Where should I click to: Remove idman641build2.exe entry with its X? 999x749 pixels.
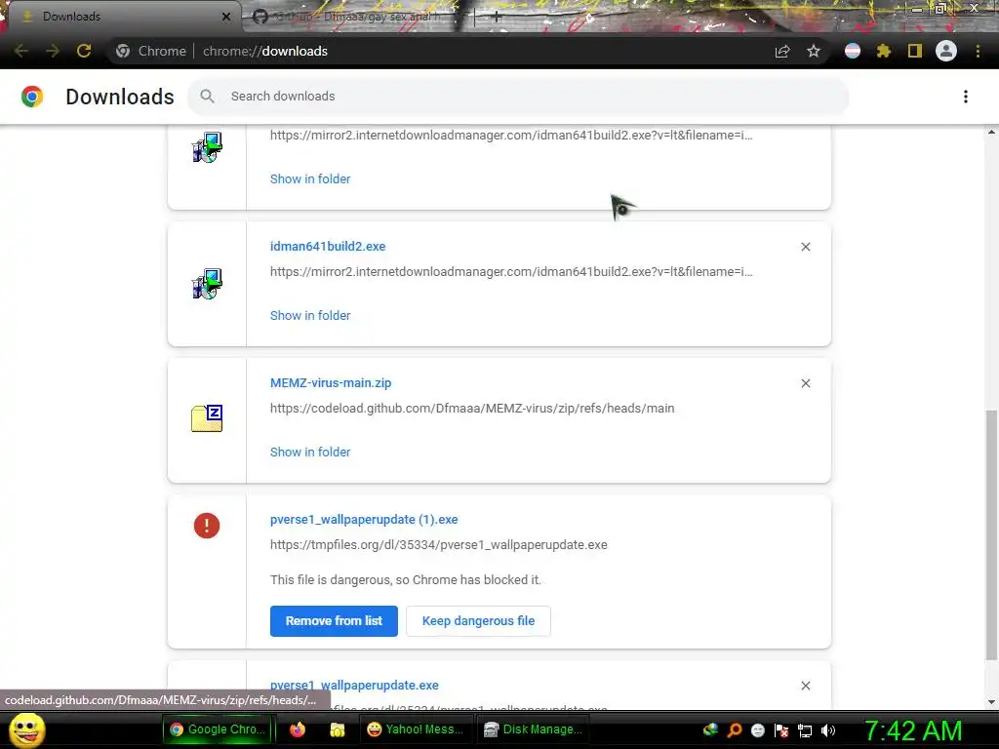coord(806,247)
